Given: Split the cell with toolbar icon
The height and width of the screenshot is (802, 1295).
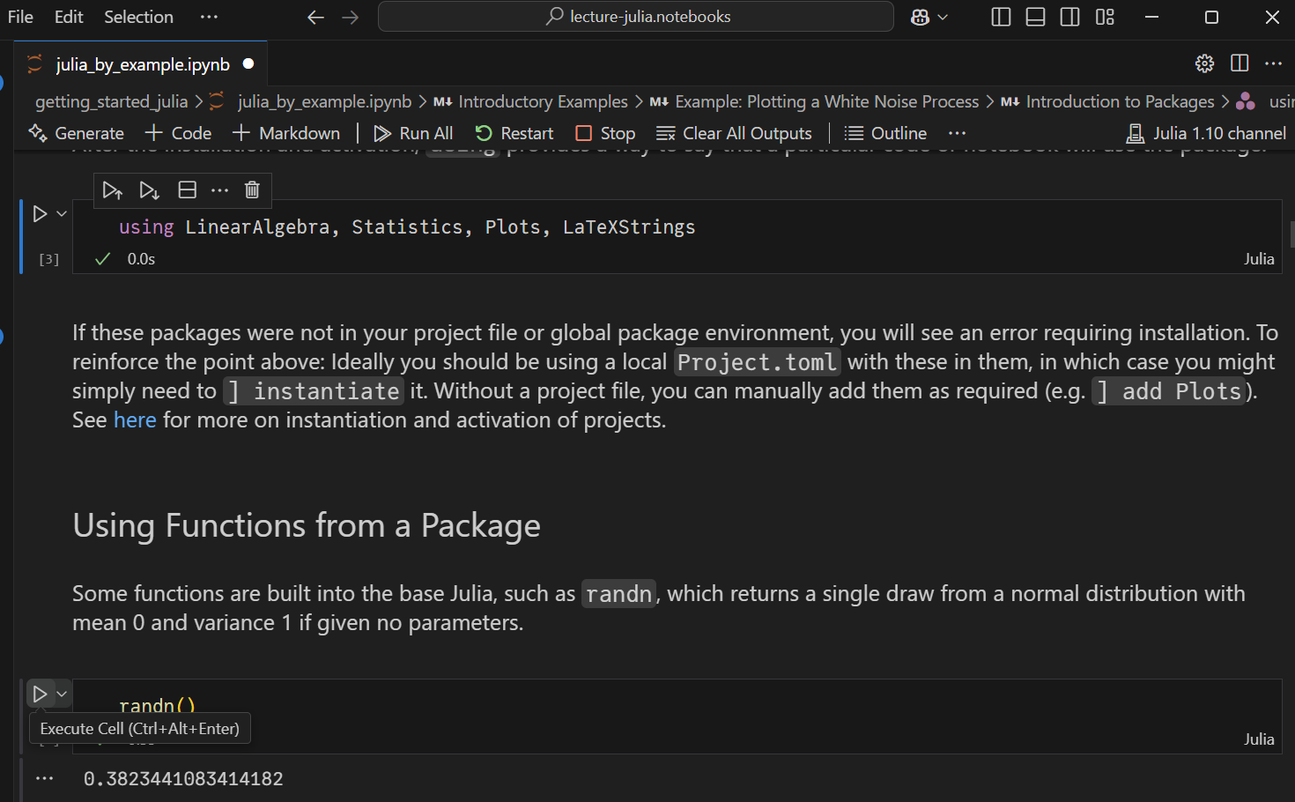Looking at the screenshot, I should [x=188, y=190].
